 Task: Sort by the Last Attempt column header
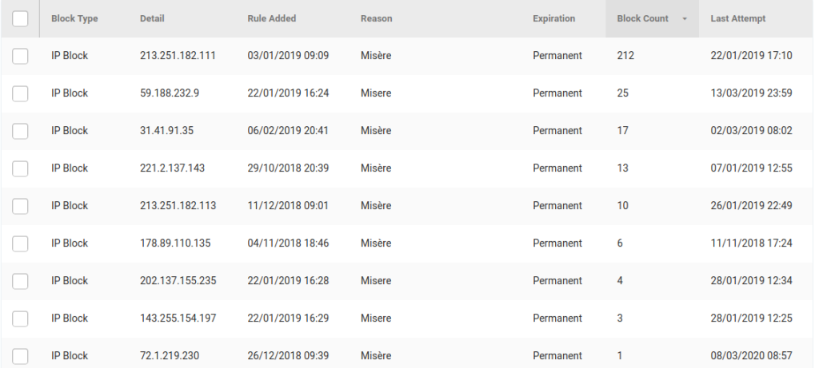point(737,18)
